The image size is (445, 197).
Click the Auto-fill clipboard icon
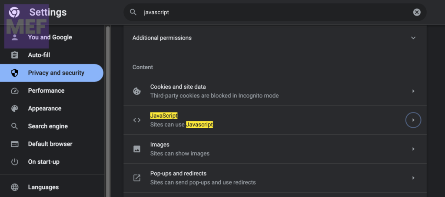pos(15,55)
